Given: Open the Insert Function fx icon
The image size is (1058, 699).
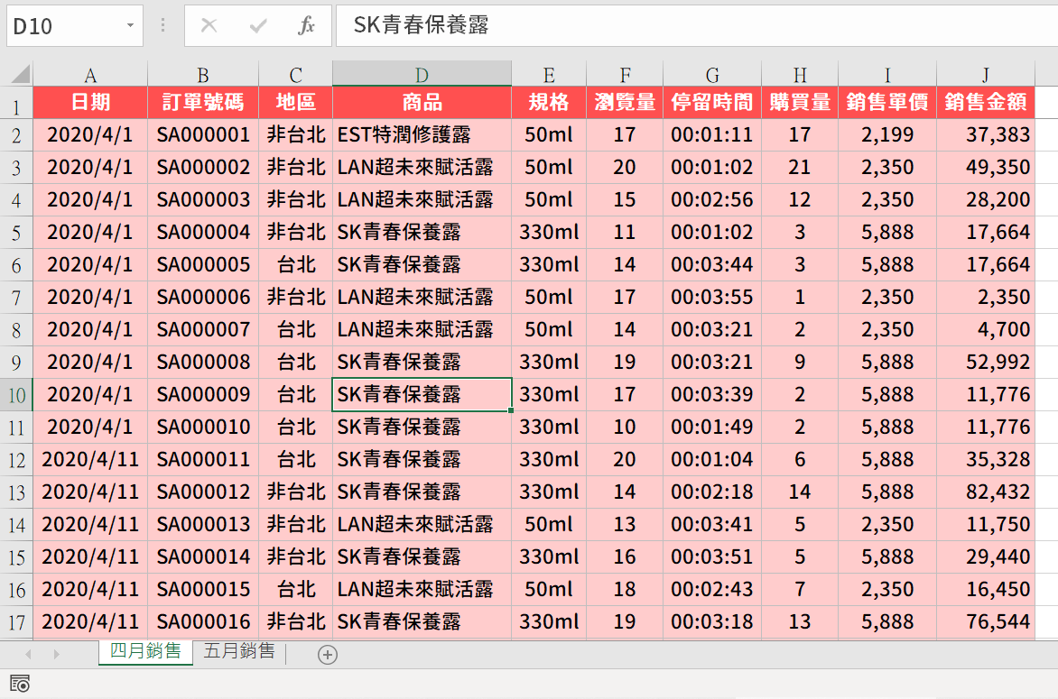Looking at the screenshot, I should click(306, 25).
